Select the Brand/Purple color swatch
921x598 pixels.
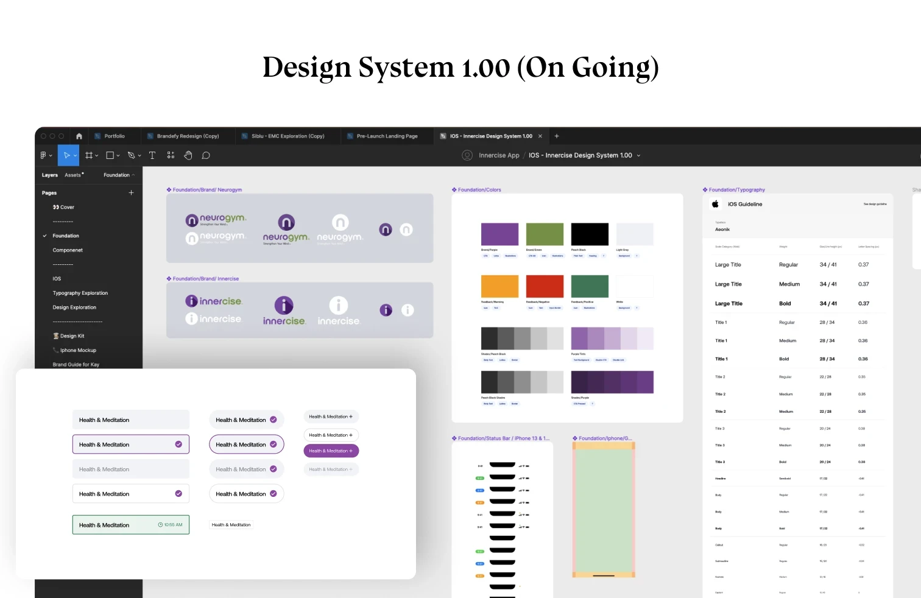(x=499, y=234)
